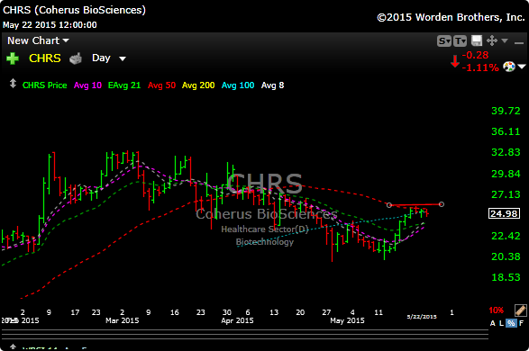Click right endpoint circle of red trendline
Viewport: 529px width, 351px height.
[x=442, y=204]
